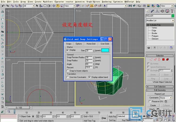Click the Set Key button
This screenshot has height=122, width=176.
[x=112, y=120]
